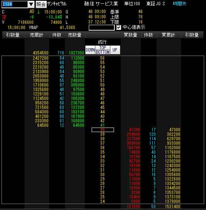Click the over-quantity sell total 1927300

(76, 53)
